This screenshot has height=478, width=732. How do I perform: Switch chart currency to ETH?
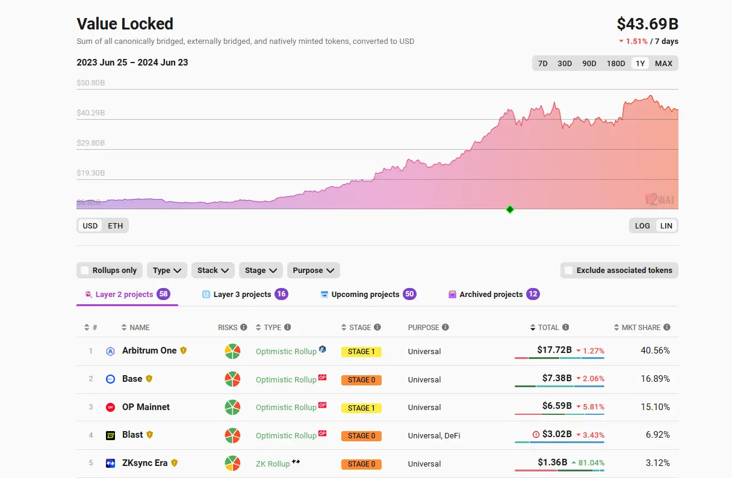click(x=116, y=226)
